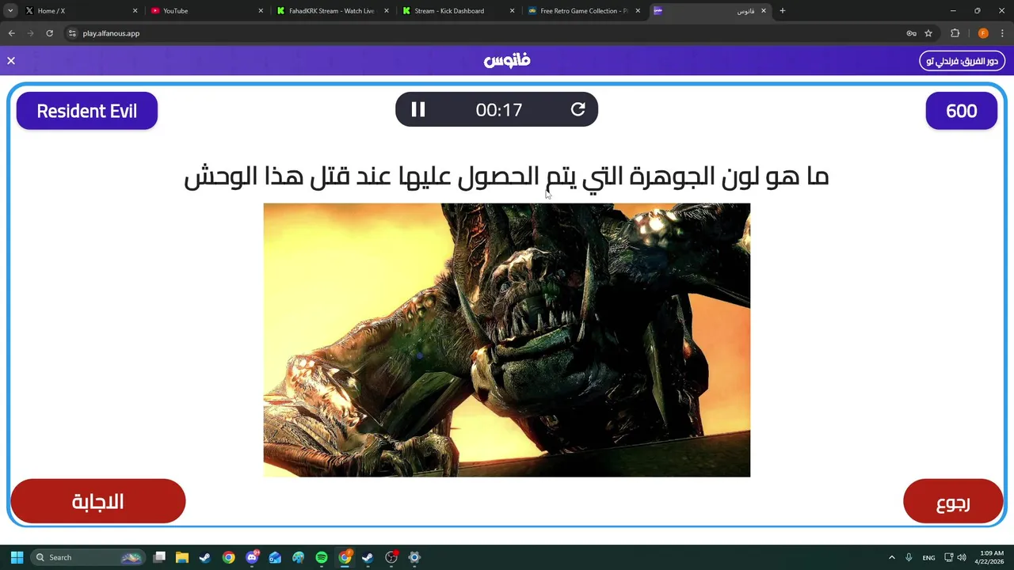Open the Outlook mail icon in the taskbar

pyautogui.click(x=275, y=557)
